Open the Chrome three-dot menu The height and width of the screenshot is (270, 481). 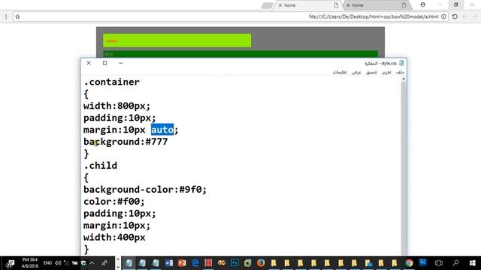[x=6, y=16]
